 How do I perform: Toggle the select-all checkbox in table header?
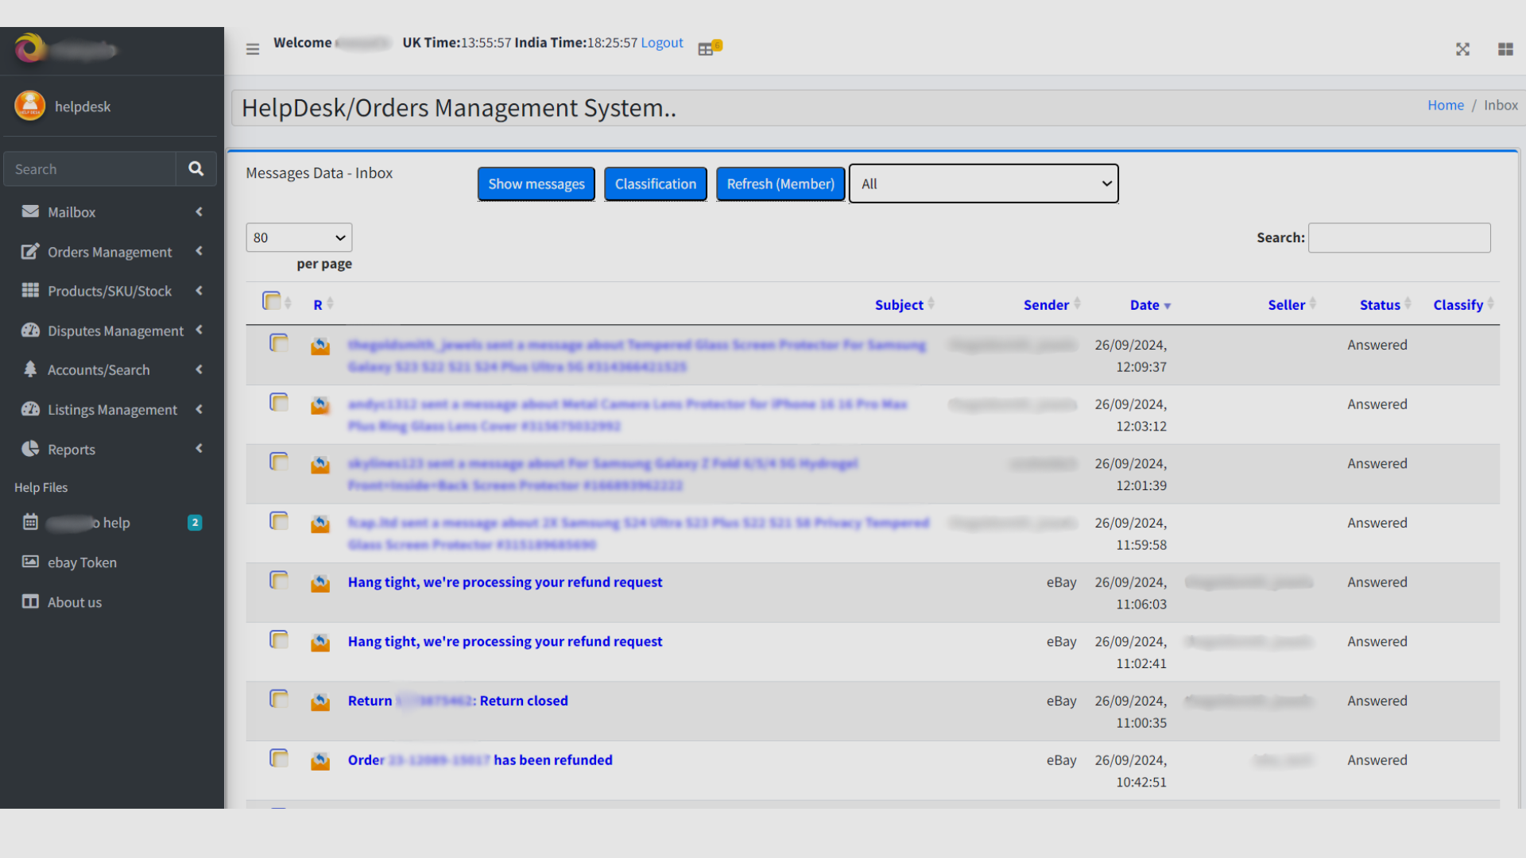tap(272, 301)
